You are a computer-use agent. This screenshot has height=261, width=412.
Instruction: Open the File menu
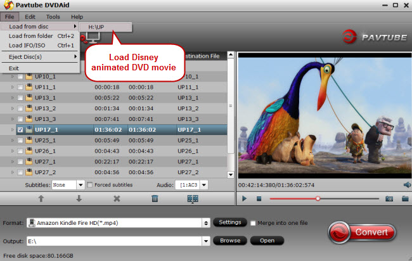click(x=10, y=17)
